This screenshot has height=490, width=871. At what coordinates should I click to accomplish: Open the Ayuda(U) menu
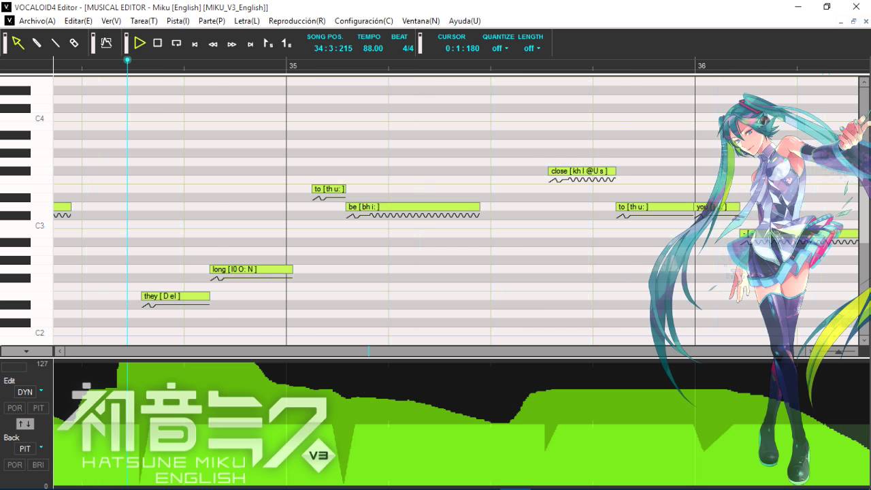point(465,21)
